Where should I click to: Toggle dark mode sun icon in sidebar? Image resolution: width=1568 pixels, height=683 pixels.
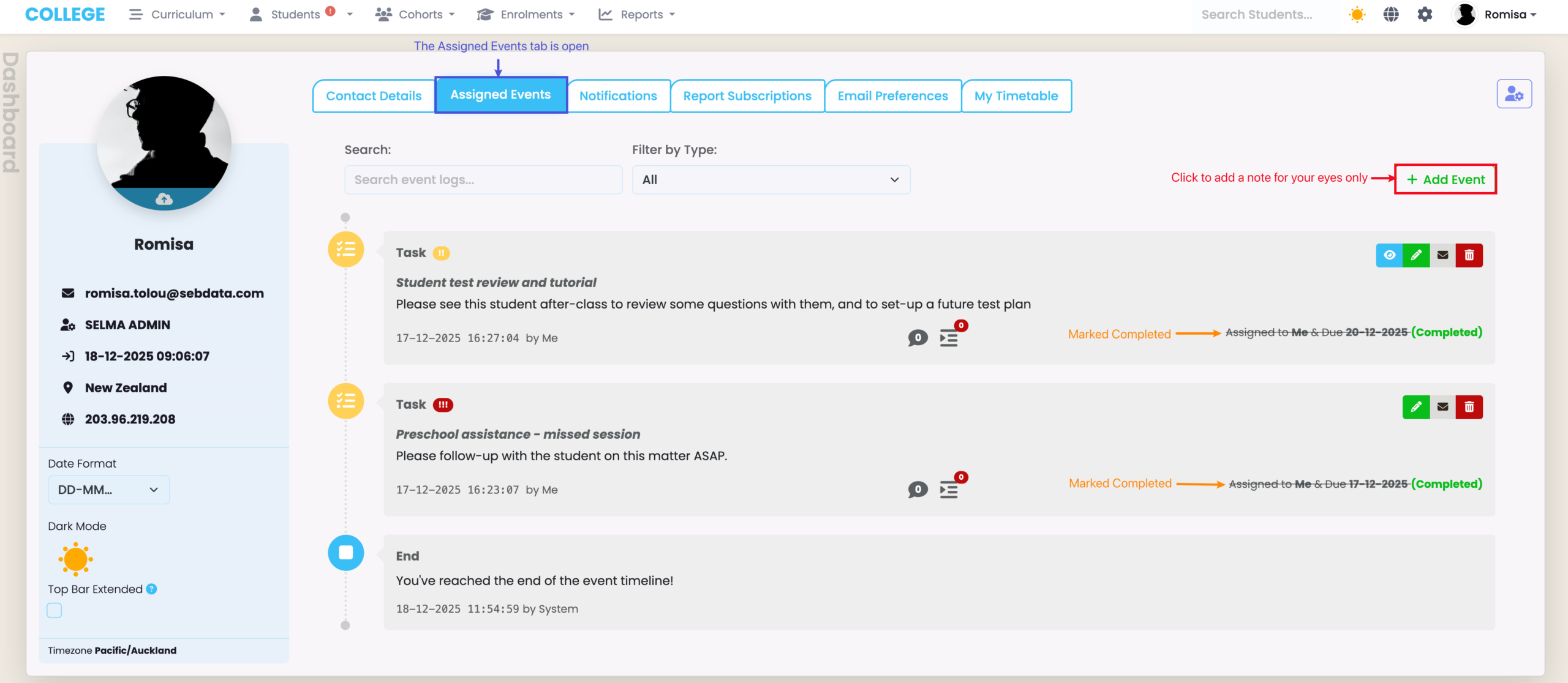75,559
